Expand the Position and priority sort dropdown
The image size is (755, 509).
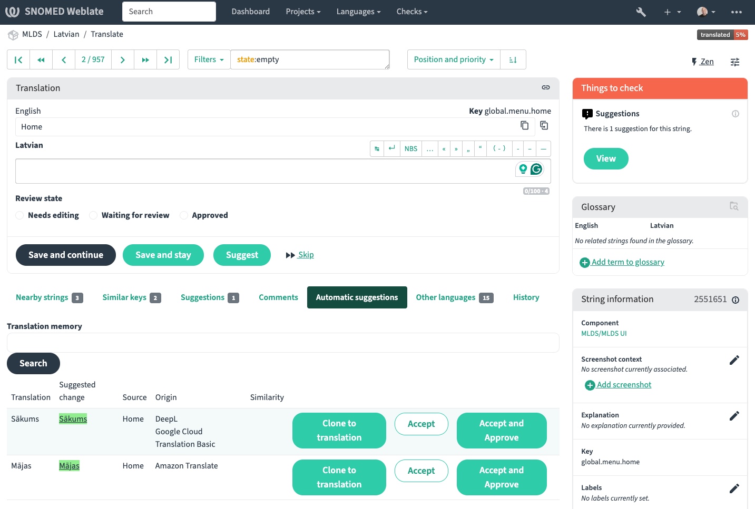tap(453, 60)
